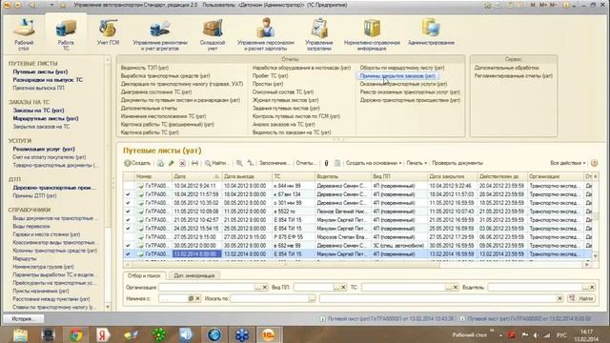The width and height of the screenshot is (610, 343).
Task: Click the help question mark icon
Action: 594,163
